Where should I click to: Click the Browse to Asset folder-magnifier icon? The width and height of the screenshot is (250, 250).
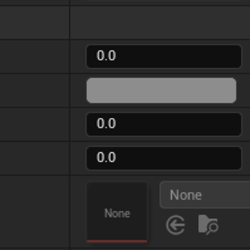[208, 225]
